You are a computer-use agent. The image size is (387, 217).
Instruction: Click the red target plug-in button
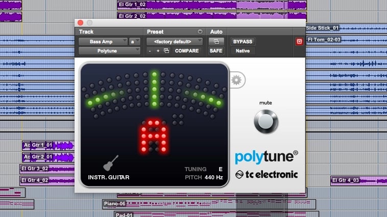(x=299, y=42)
